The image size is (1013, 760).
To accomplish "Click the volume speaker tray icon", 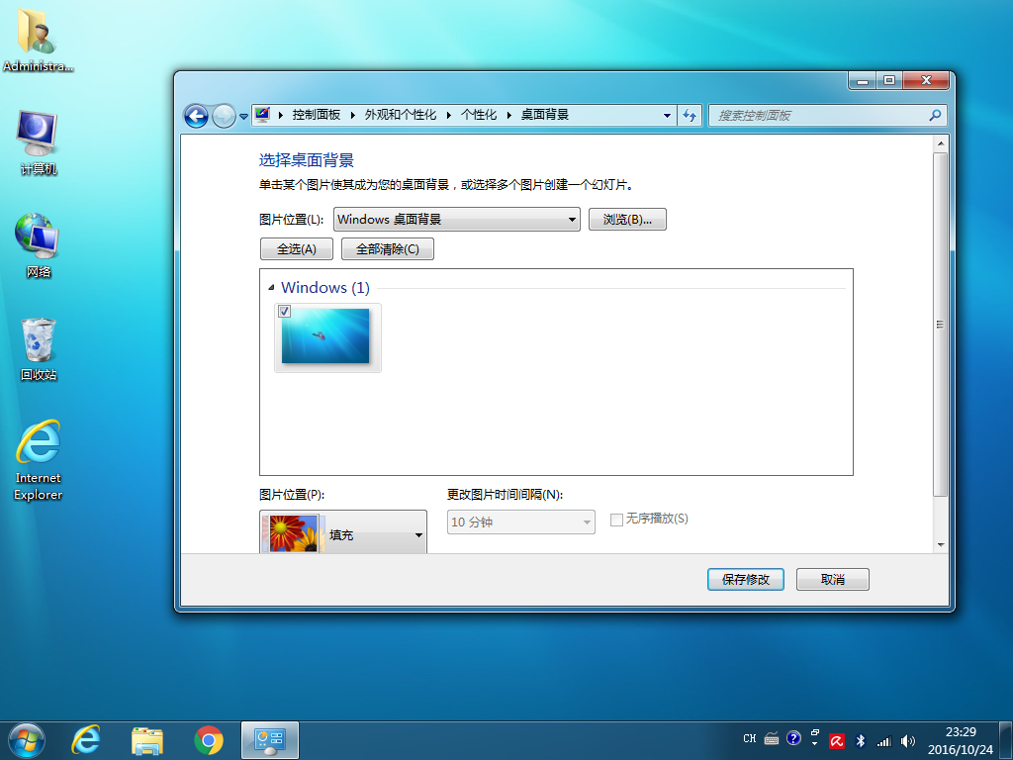I will pyautogui.click(x=908, y=741).
